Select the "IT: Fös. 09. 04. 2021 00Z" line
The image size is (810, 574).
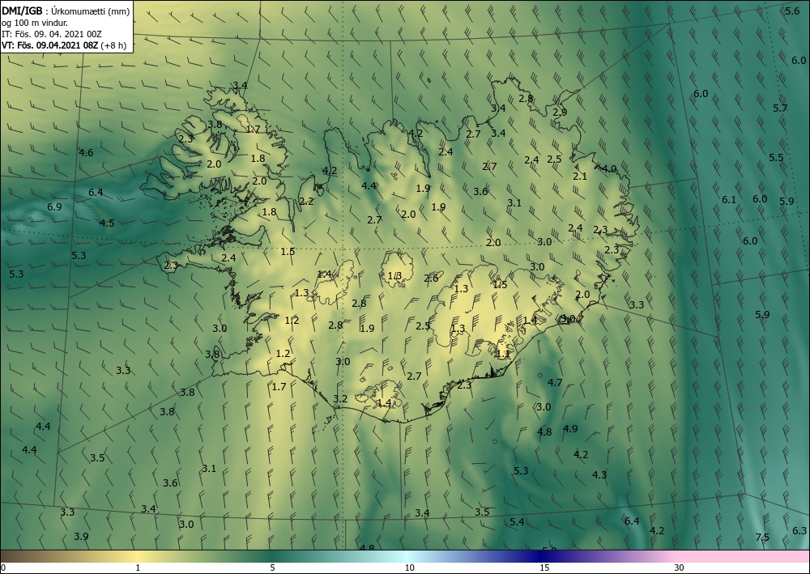[52, 34]
